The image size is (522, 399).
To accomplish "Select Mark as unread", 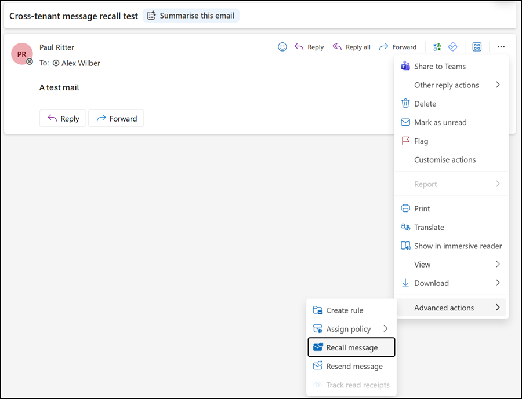I will (x=451, y=122).
